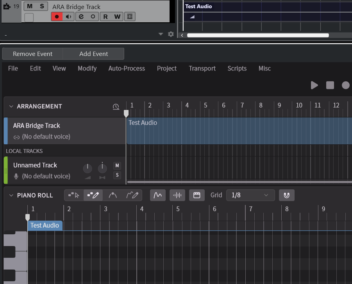The image size is (352, 284).
Task: Open the Scripts menu
Action: pyautogui.click(x=237, y=68)
